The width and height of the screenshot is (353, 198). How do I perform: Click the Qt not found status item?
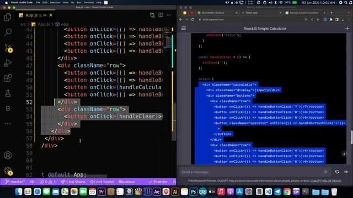pos(101,182)
